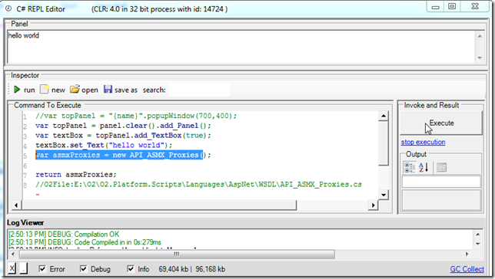The image size is (495, 279).
Task: Toggle the Debug log checkbox
Action: point(83,268)
